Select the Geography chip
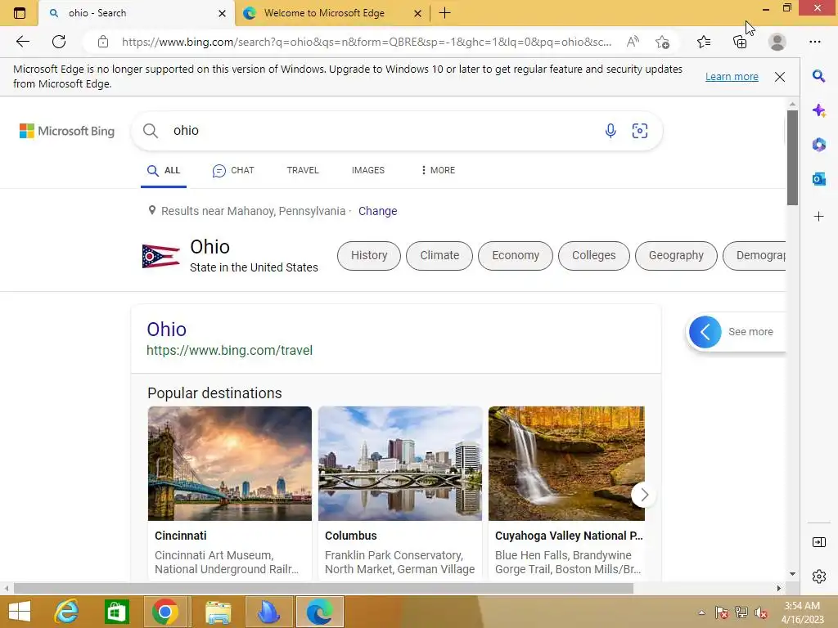The width and height of the screenshot is (838, 628). (x=676, y=255)
